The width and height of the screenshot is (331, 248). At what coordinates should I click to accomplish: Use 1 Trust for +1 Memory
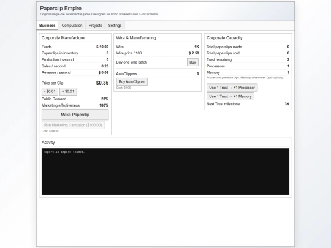230,96
